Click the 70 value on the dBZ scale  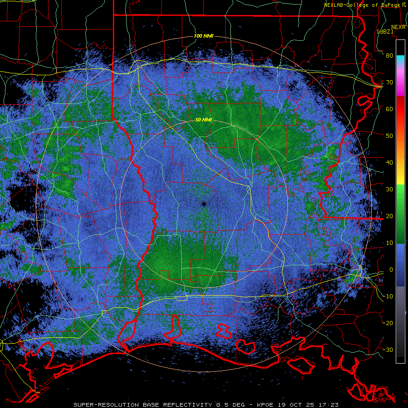tap(389, 83)
